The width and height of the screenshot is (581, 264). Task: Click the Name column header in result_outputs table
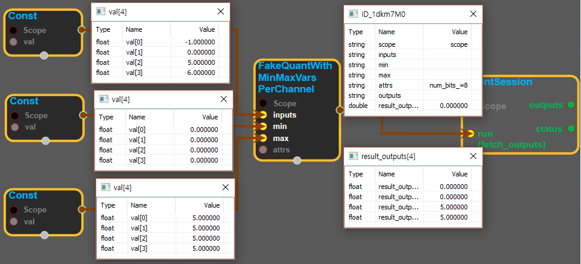386,173
